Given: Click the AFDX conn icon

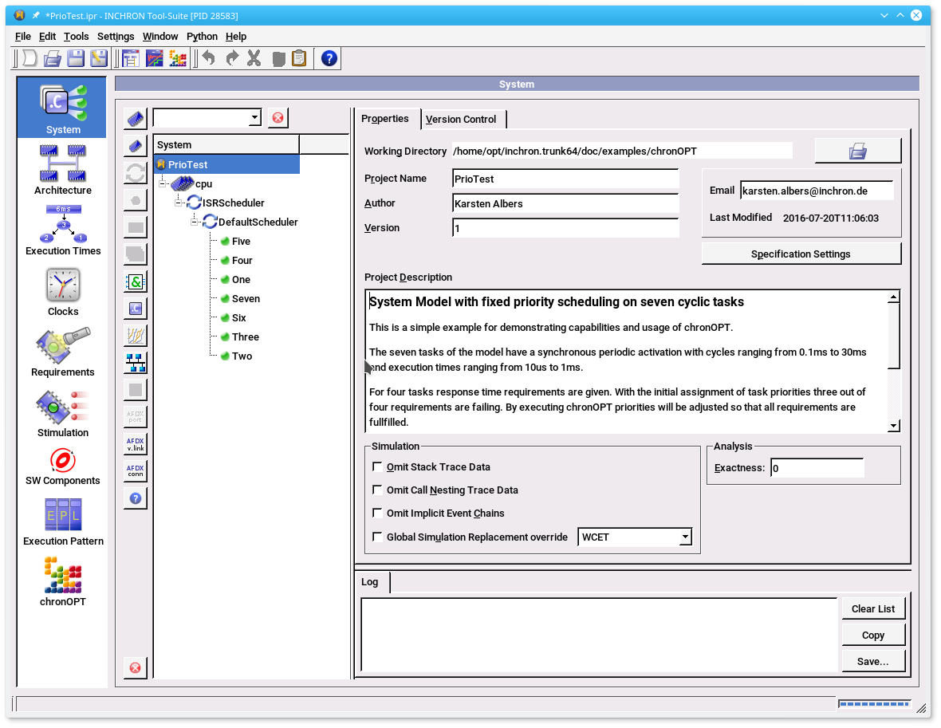Looking at the screenshot, I should [x=136, y=471].
